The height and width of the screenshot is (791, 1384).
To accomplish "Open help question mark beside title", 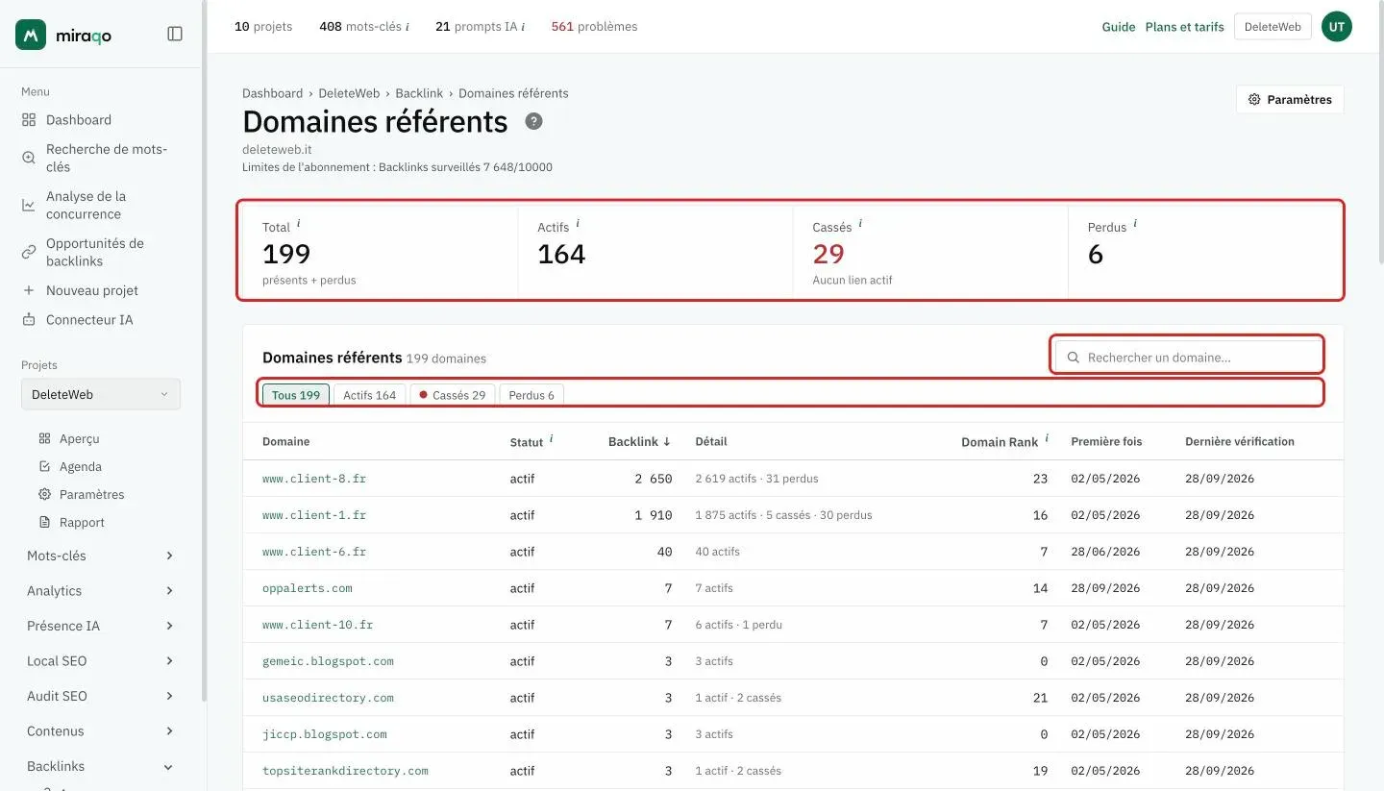I will (534, 121).
